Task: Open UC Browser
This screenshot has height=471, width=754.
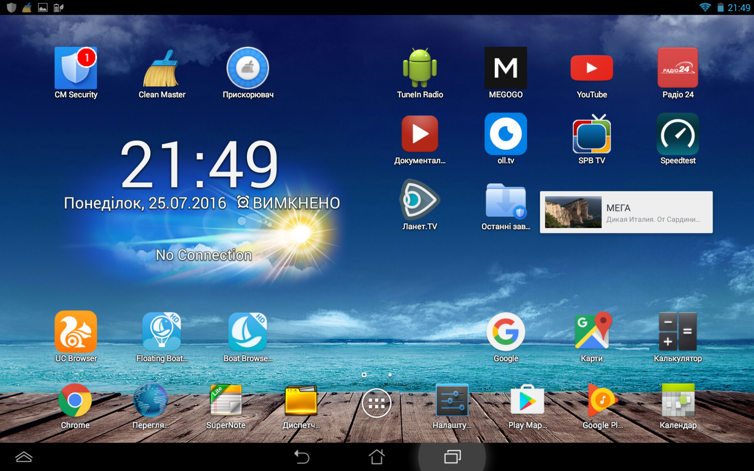Action: pyautogui.click(x=76, y=332)
